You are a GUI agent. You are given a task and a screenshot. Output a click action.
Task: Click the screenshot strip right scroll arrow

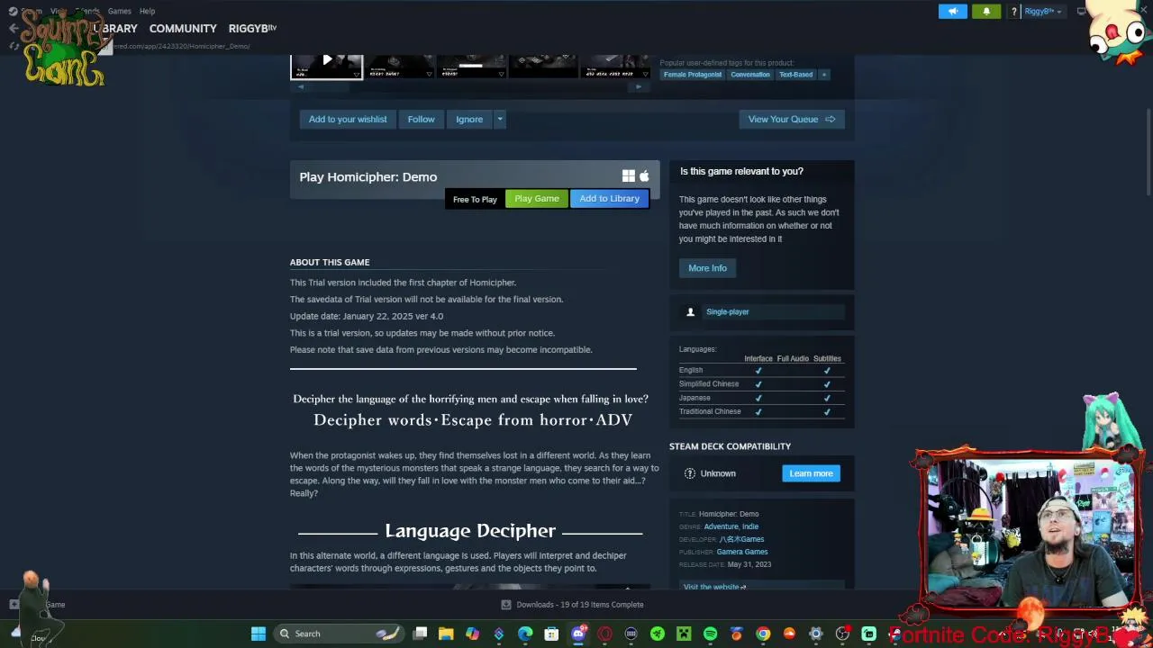tap(639, 87)
